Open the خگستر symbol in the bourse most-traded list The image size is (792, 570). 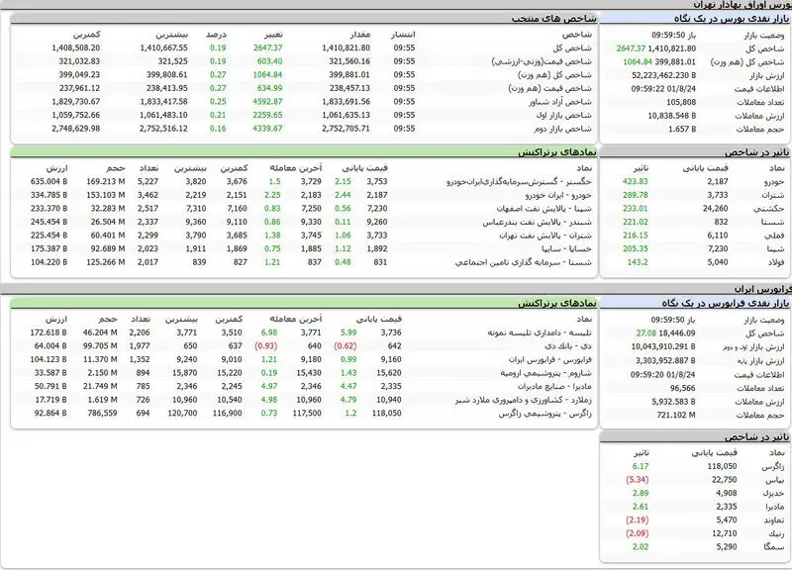(x=519, y=182)
